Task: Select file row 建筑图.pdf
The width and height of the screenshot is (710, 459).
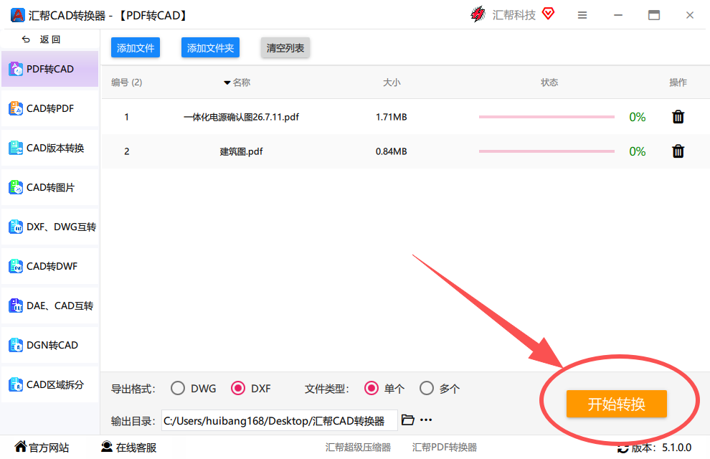Action: 404,151
